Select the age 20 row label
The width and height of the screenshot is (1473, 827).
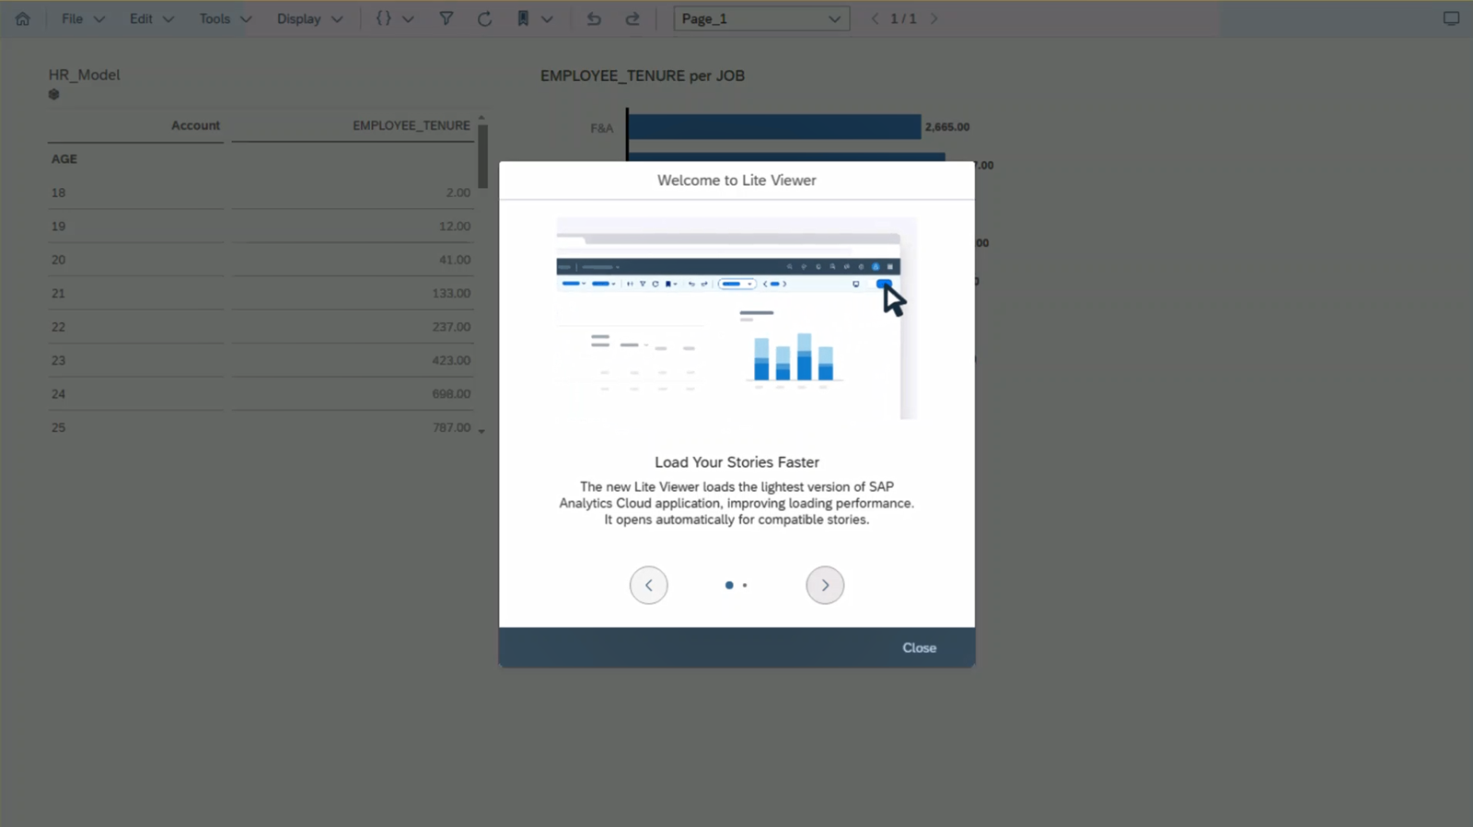58,260
